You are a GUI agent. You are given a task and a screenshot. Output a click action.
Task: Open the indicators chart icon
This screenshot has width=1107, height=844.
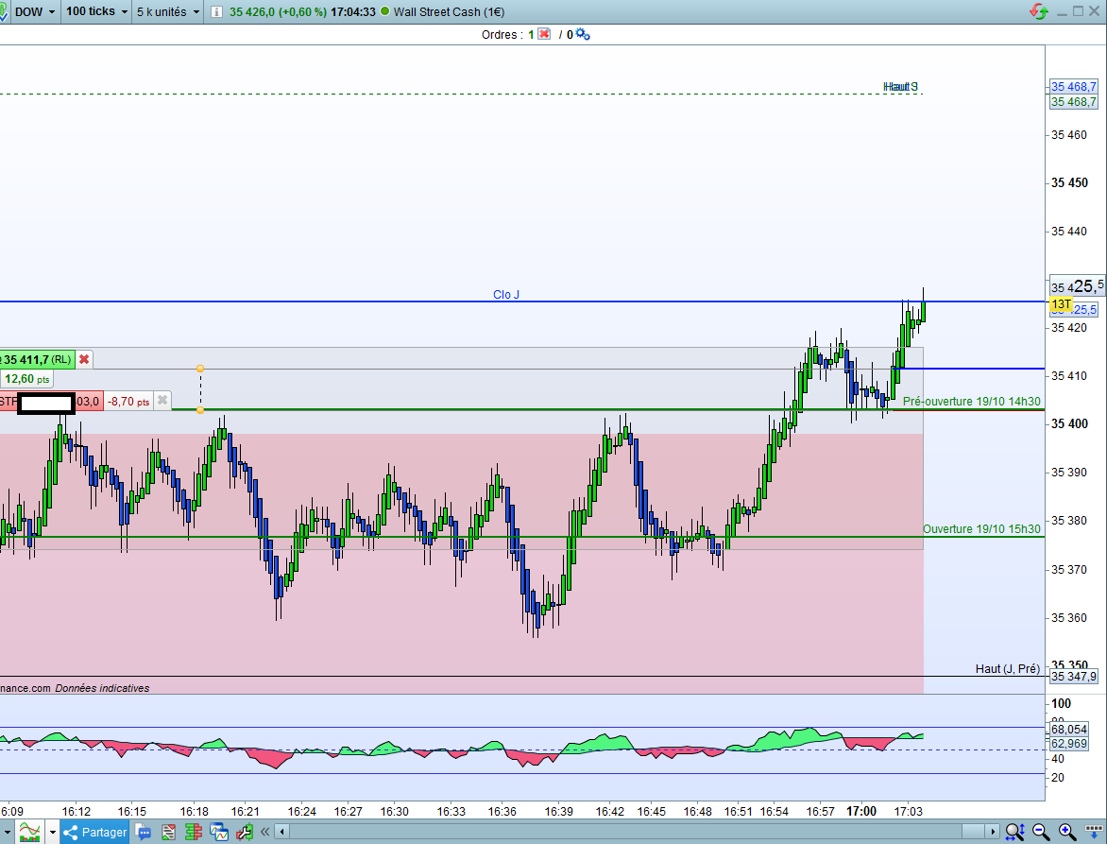pos(29,832)
